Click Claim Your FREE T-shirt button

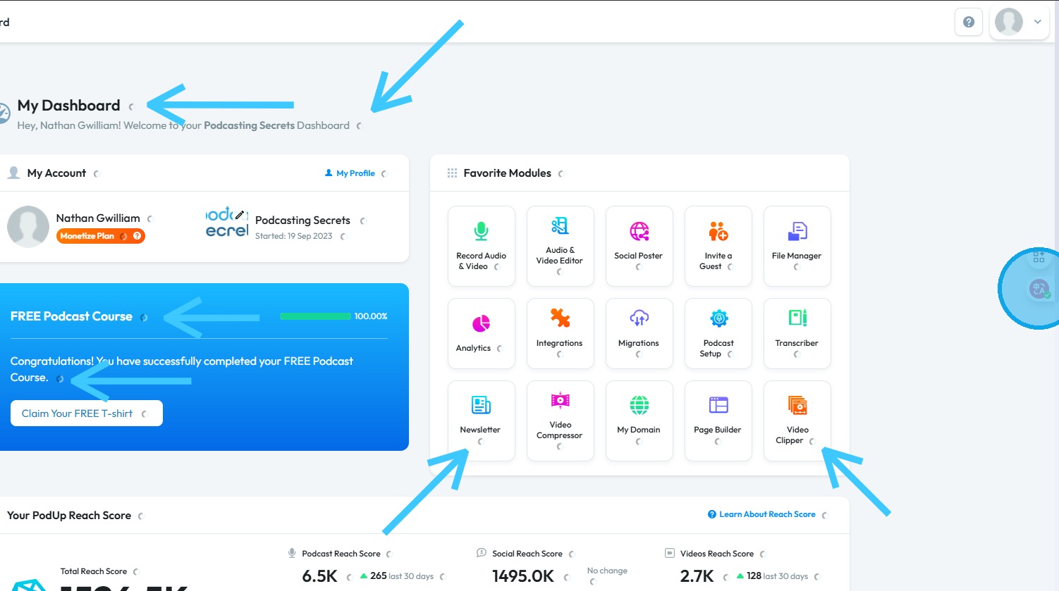[87, 413]
